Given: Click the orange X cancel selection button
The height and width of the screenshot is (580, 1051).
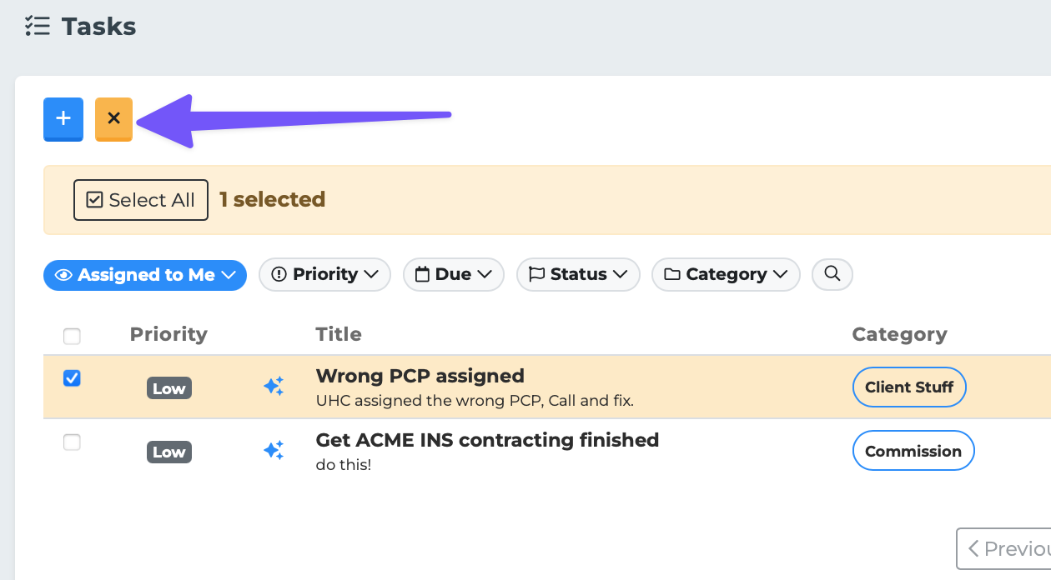Looking at the screenshot, I should click(x=114, y=118).
